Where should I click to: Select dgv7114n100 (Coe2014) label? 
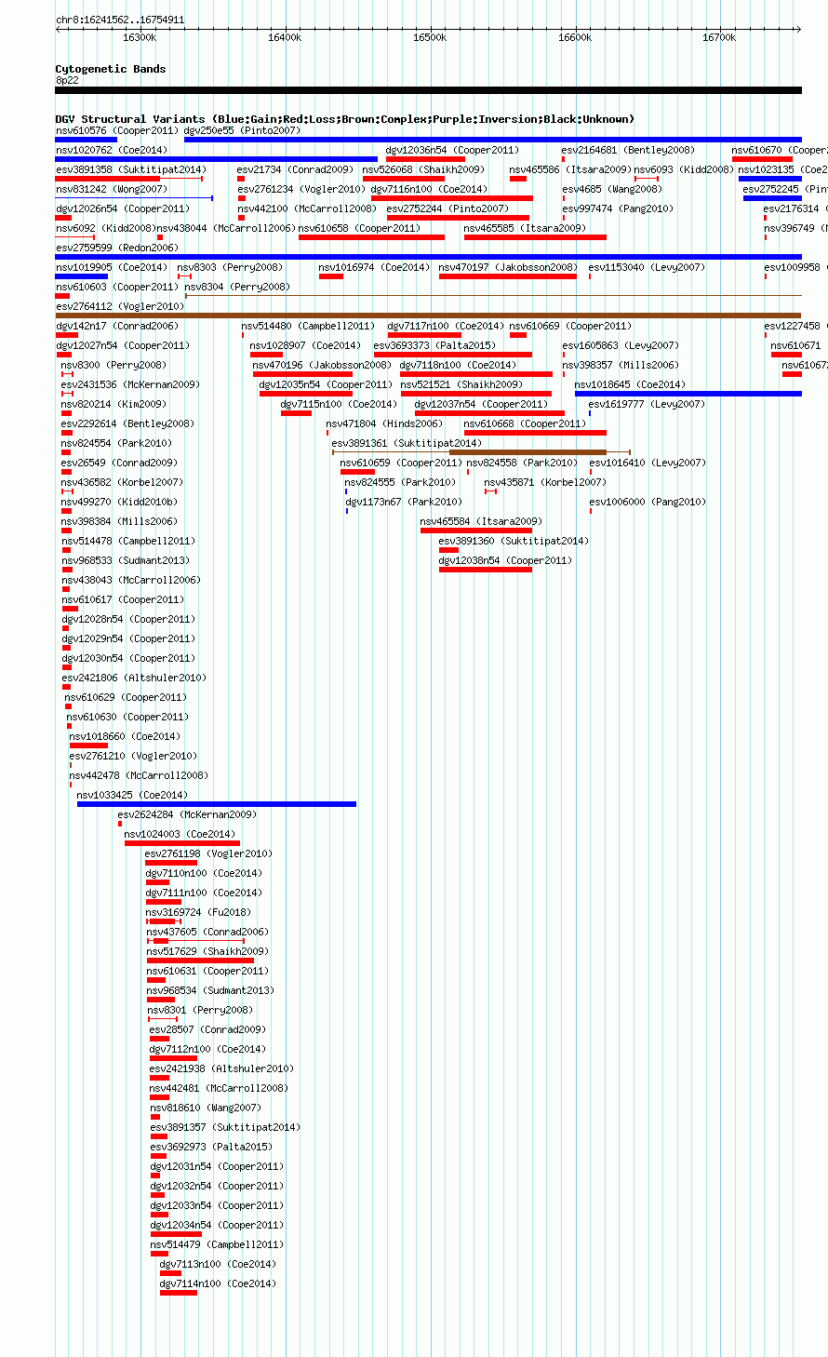218,1283
